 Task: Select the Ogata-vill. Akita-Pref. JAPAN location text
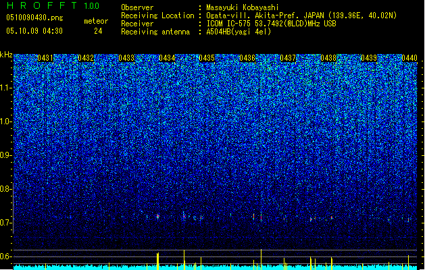point(301,16)
